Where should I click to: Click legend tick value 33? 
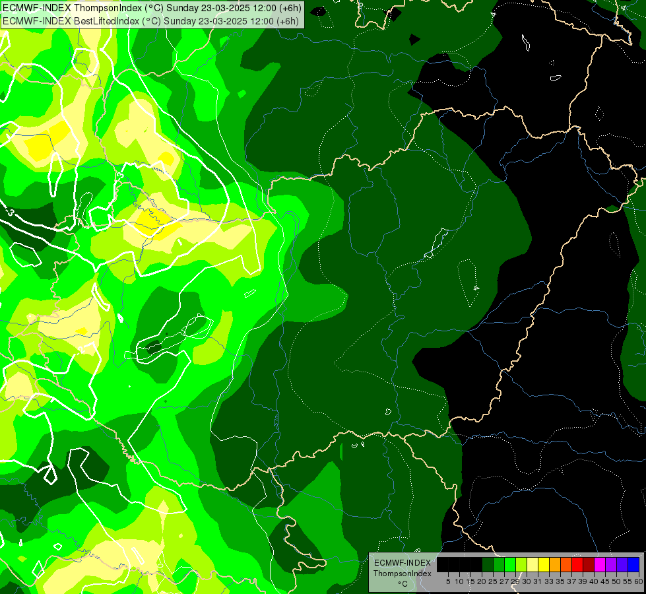coord(549,581)
